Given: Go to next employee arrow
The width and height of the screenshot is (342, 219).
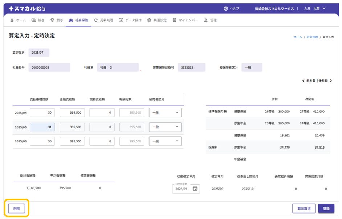Looking at the screenshot, I should (331, 81).
